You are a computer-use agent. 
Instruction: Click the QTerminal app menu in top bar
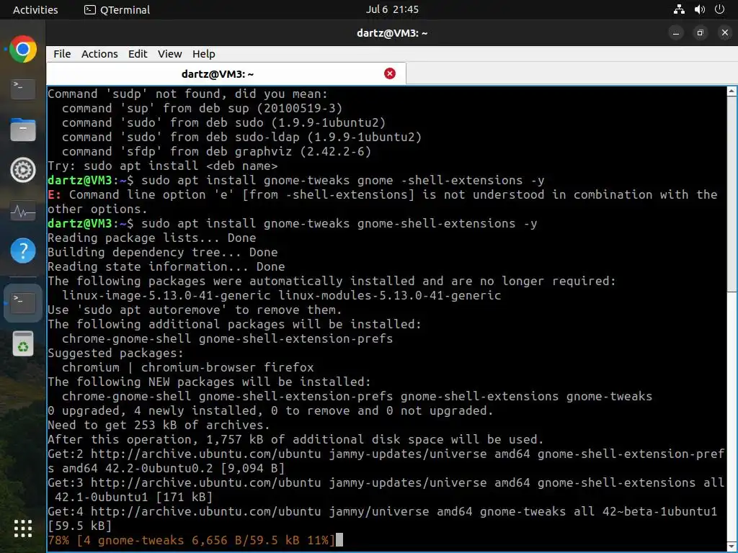[117, 9]
